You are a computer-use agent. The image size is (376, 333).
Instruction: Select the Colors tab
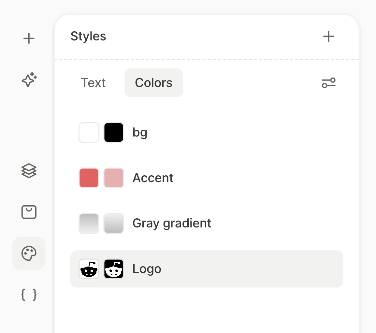[x=154, y=83]
